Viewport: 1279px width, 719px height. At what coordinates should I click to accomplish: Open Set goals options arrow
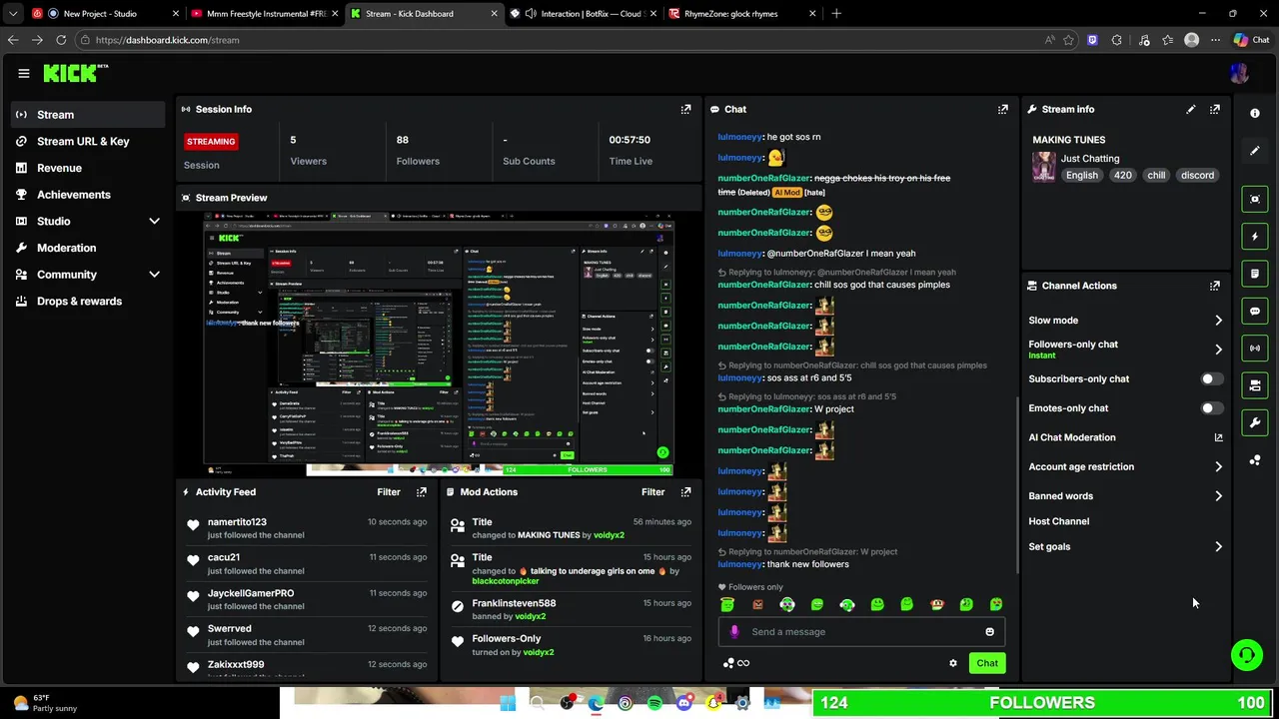pos(1218,547)
